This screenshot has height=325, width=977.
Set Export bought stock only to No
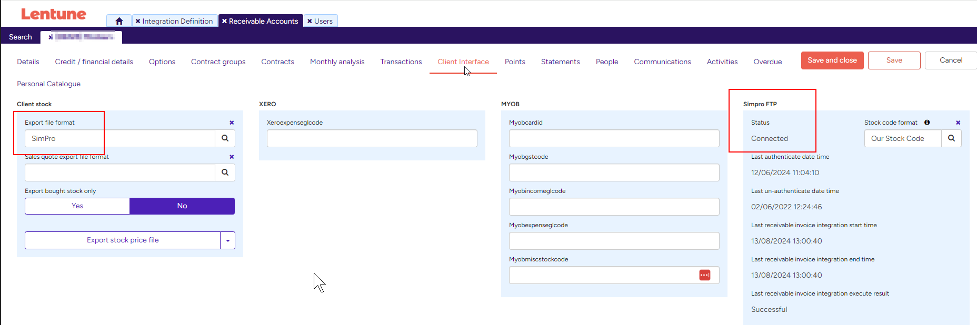click(182, 206)
